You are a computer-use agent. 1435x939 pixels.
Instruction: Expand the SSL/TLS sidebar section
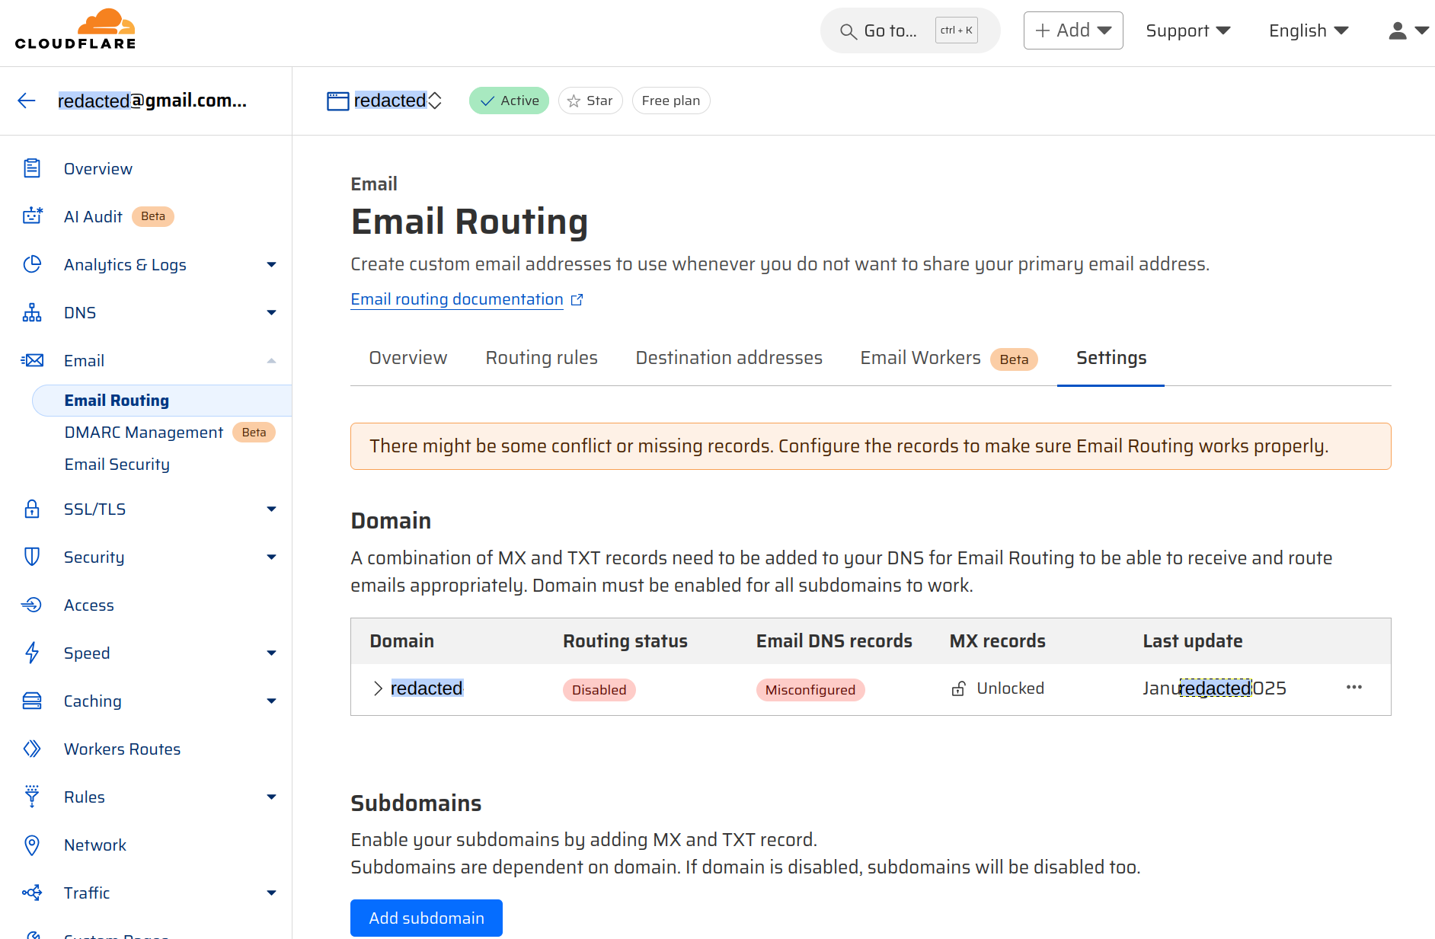click(271, 509)
